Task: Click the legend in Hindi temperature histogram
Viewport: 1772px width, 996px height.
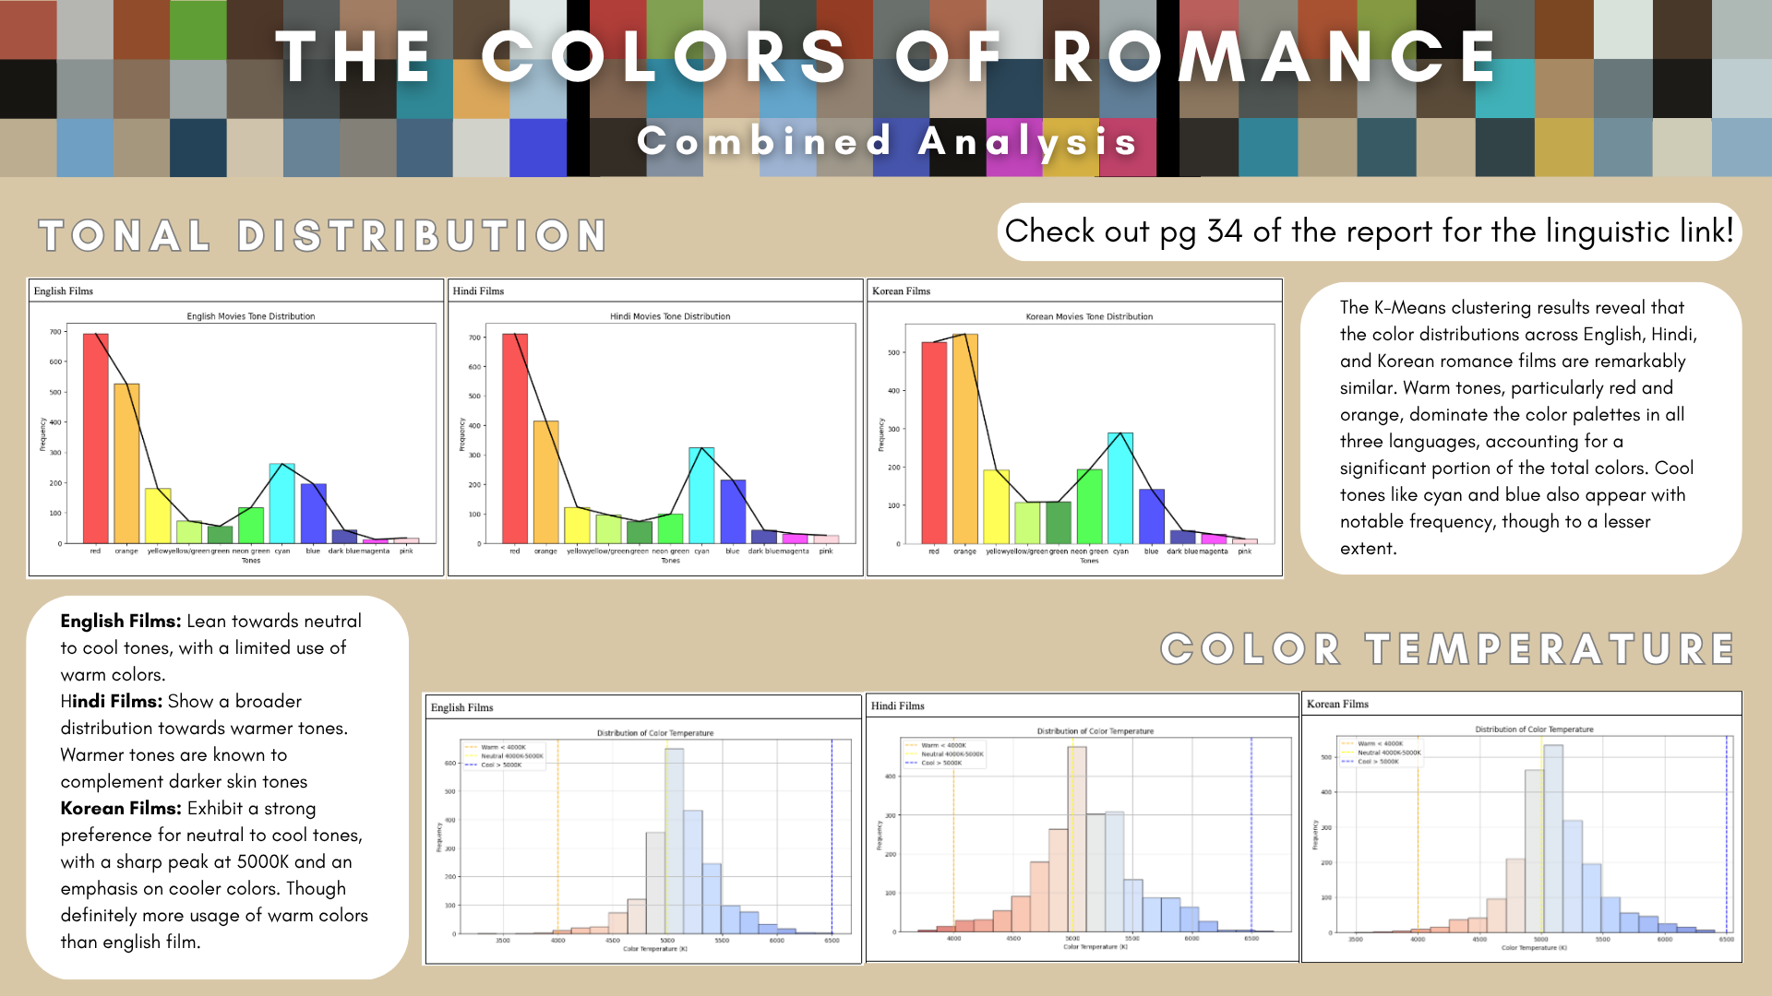Action: coord(944,754)
